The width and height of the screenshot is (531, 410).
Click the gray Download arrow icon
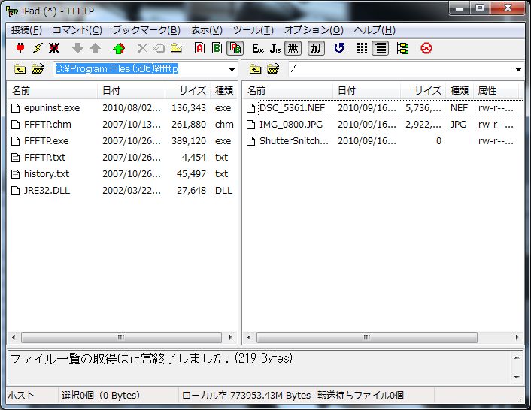tap(78, 48)
